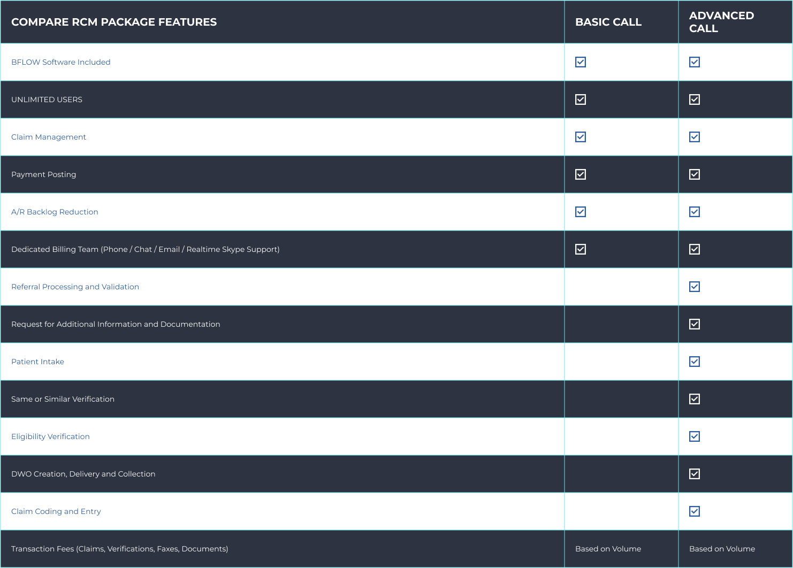
Task: Click Basic Call checkmark for BFLOW Software Included
Action: 581,62
